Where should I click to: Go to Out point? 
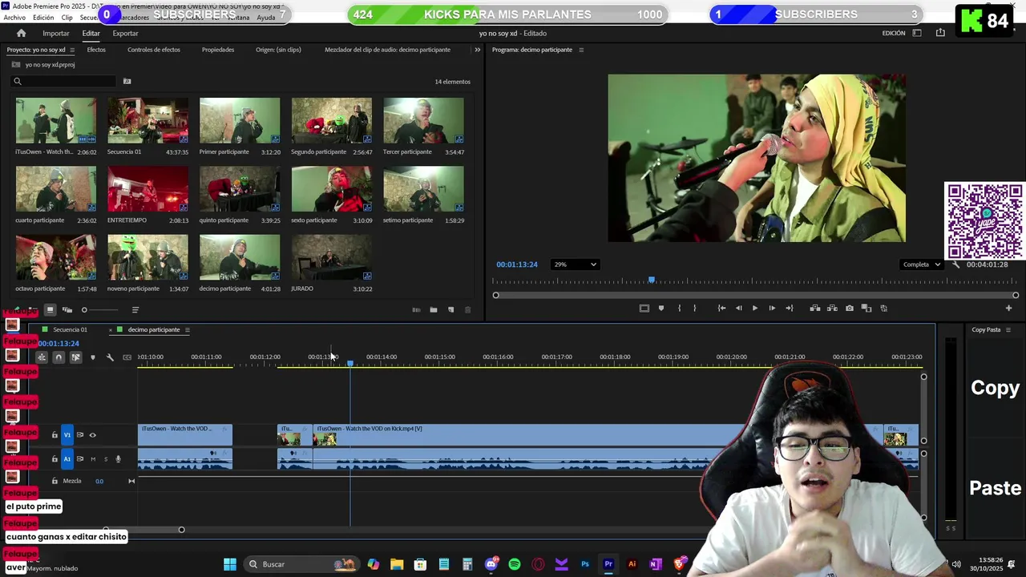pos(790,308)
